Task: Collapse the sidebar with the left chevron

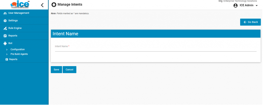Action: tap(42, 5)
